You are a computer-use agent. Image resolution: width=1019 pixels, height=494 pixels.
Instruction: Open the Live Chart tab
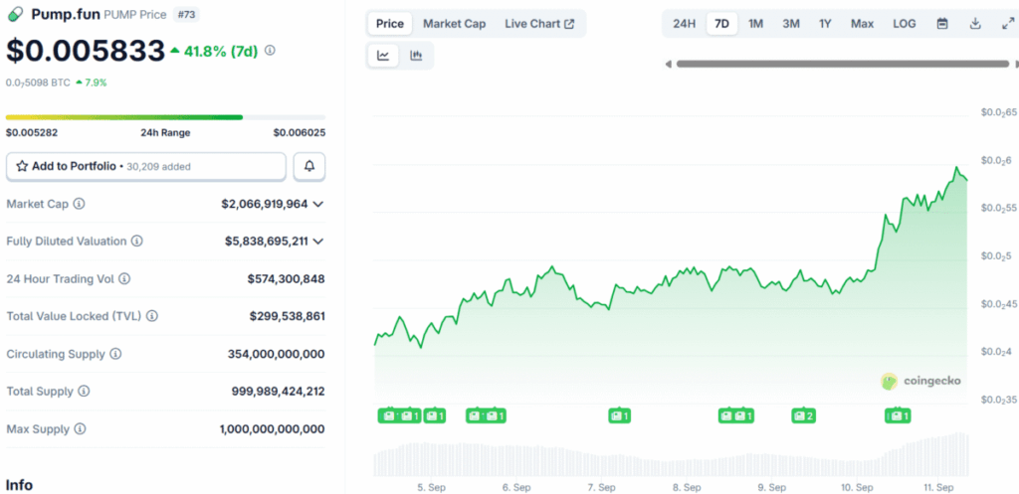(x=539, y=24)
